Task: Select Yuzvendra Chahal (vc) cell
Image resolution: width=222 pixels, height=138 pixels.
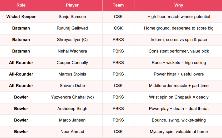Action: tap(72, 97)
